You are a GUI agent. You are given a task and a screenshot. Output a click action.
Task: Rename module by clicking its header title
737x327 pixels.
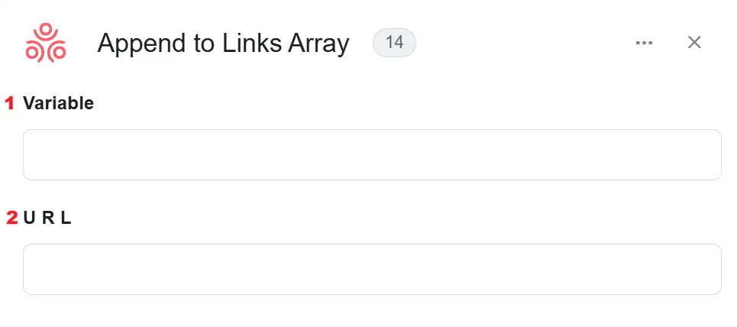pyautogui.click(x=223, y=44)
